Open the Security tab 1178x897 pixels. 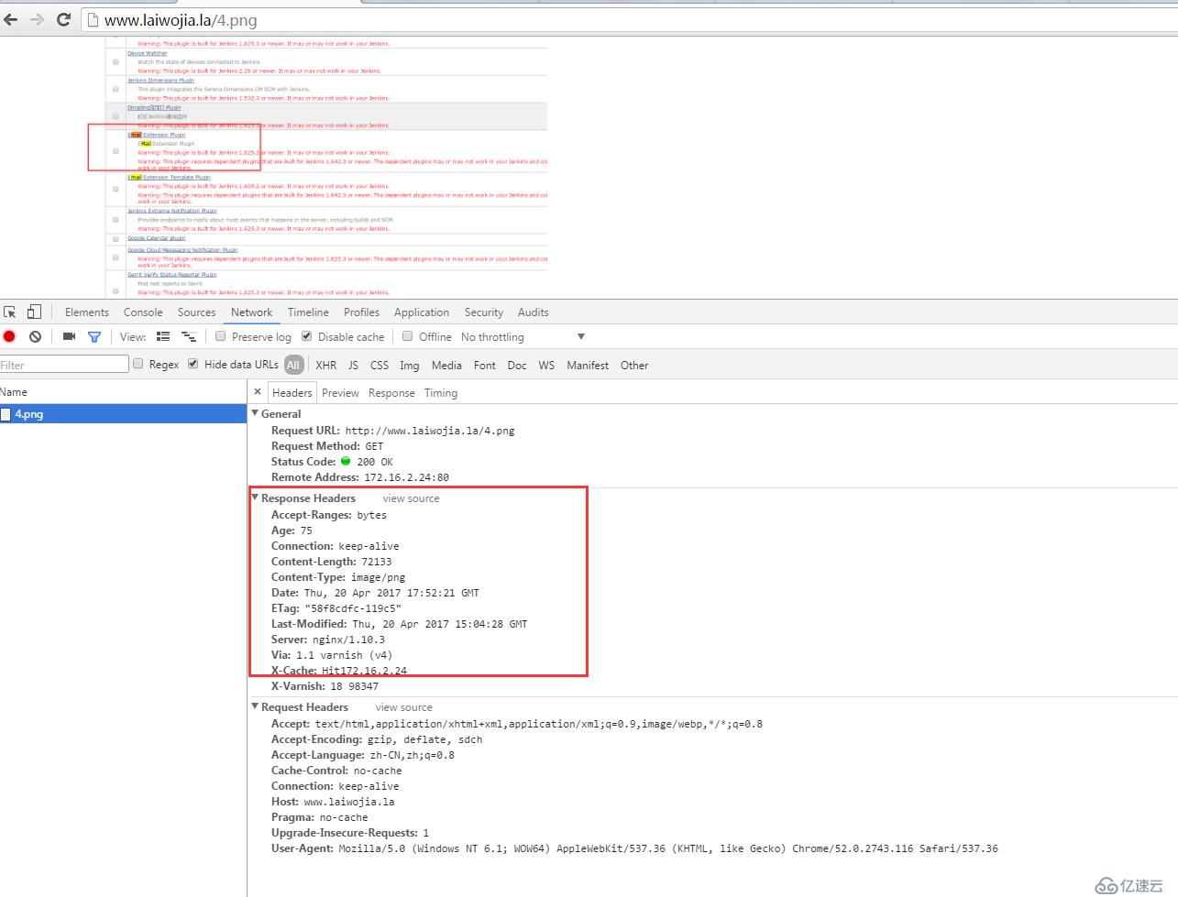tap(484, 312)
